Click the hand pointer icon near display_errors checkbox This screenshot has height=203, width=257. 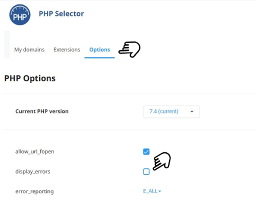click(162, 161)
